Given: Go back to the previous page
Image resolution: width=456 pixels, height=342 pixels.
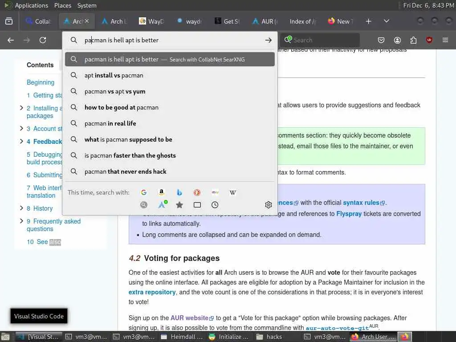Looking at the screenshot, I should pos(11,40).
